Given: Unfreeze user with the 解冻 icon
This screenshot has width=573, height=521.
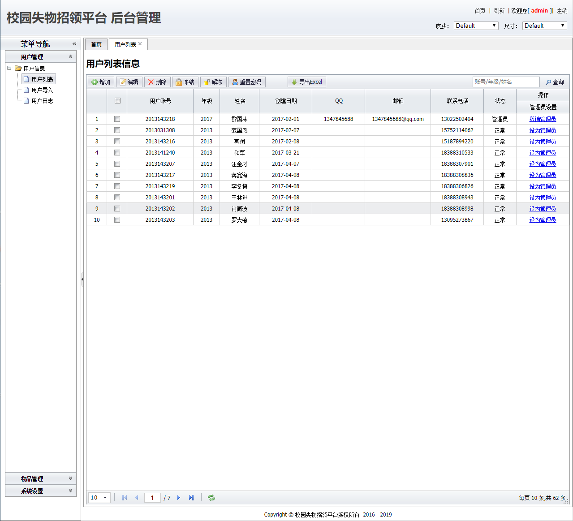Looking at the screenshot, I should [x=207, y=82].
